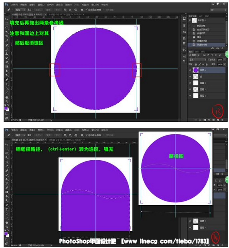Open 文件(F) menu in top window
The width and height of the screenshot is (229, 248).
pos(14,5)
